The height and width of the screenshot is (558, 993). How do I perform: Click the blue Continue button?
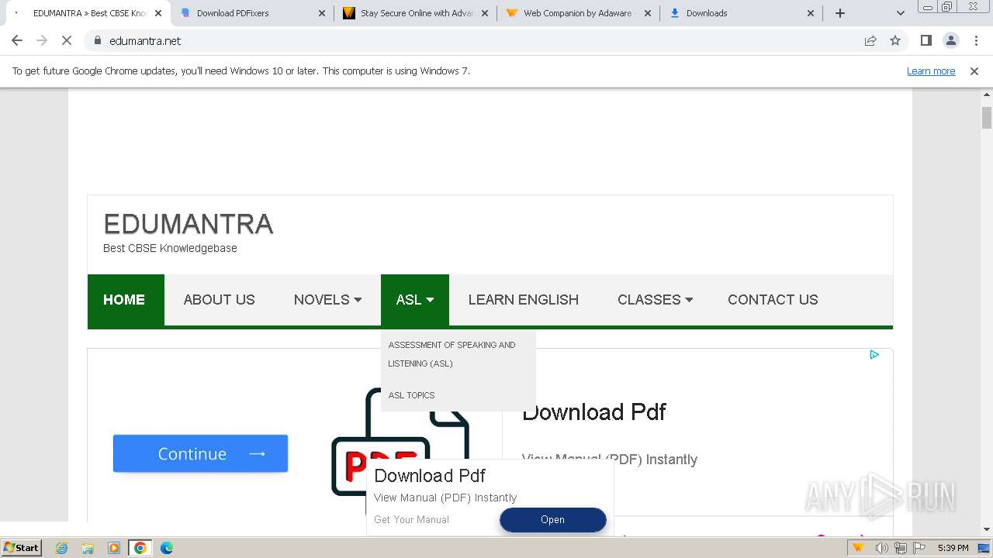pos(200,453)
